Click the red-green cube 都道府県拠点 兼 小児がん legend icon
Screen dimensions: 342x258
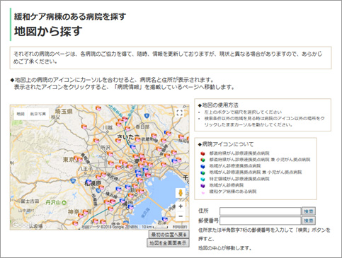click(203, 160)
